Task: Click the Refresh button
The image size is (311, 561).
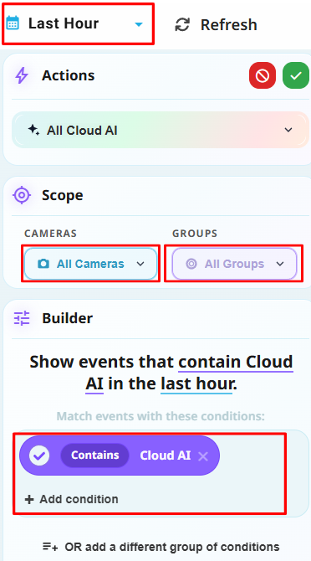Action: pyautogui.click(x=216, y=24)
